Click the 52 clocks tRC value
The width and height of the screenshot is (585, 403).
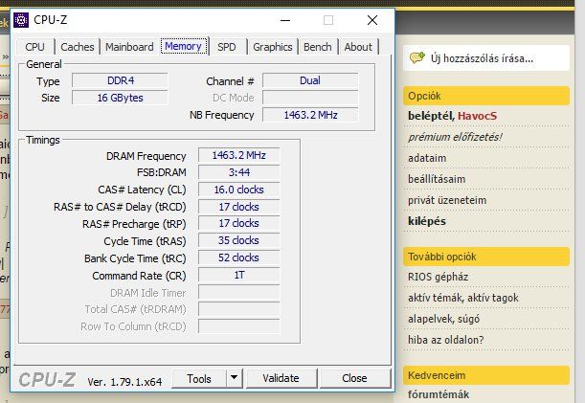pyautogui.click(x=238, y=257)
